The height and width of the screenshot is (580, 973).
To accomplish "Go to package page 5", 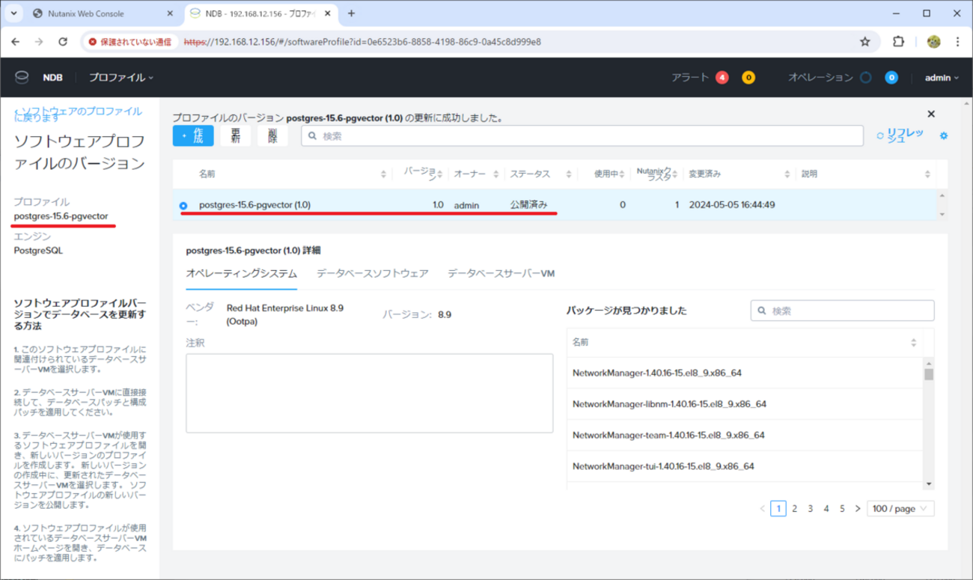I will tap(842, 509).
